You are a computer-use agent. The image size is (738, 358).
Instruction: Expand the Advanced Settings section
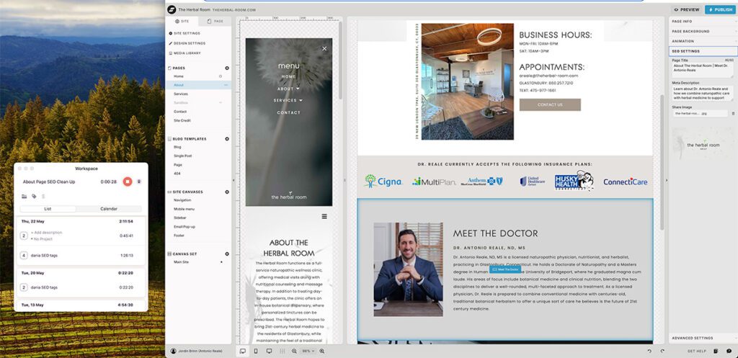pyautogui.click(x=703, y=338)
